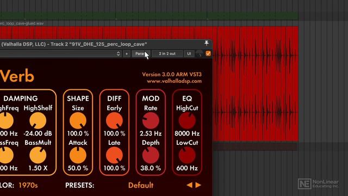Toggle the plugin bypass checkbox
The width and height of the screenshot is (348, 196).
[x=208, y=53]
